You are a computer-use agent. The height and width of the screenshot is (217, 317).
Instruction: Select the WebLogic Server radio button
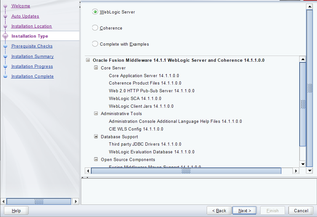pyautogui.click(x=95, y=12)
